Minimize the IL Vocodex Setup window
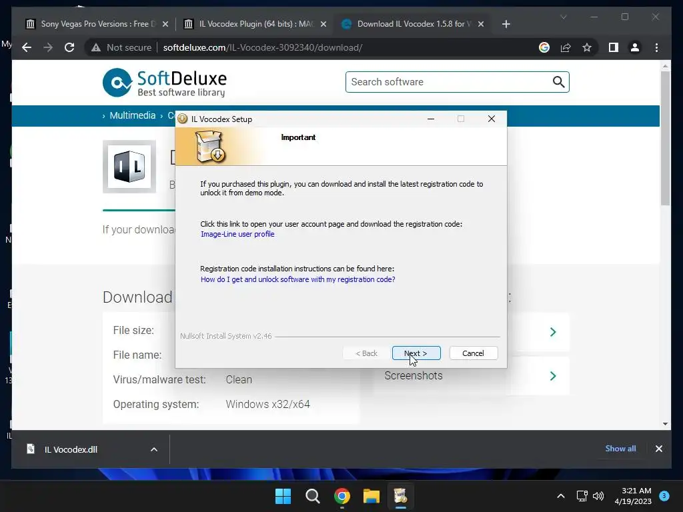 click(x=431, y=119)
